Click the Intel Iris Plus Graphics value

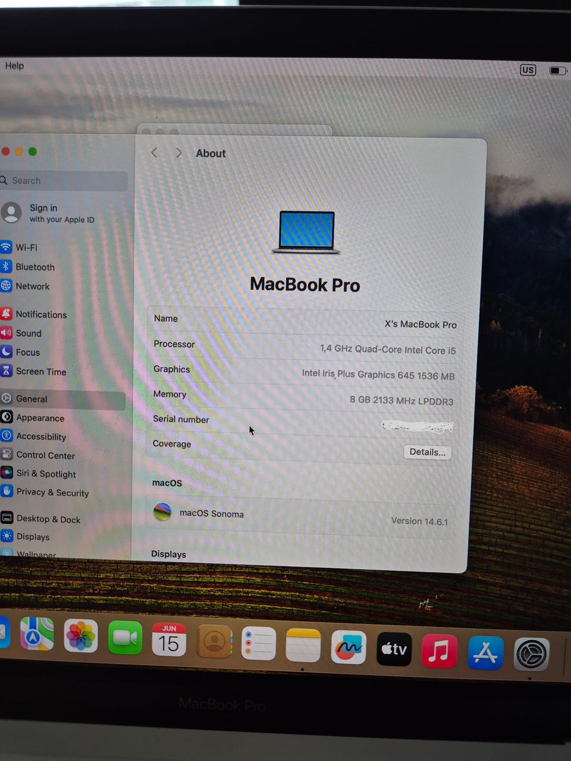click(x=378, y=375)
